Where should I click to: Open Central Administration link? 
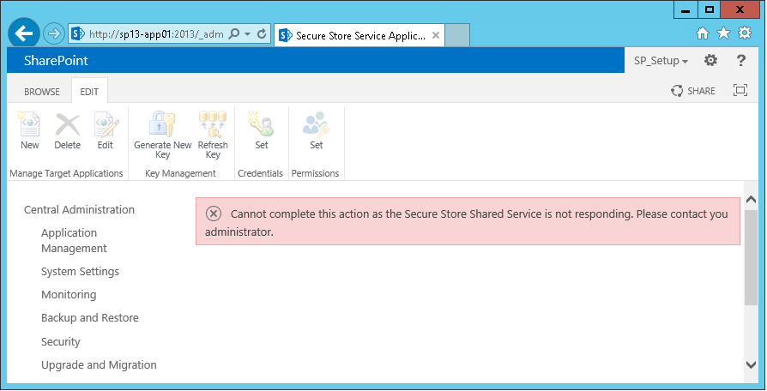(79, 210)
